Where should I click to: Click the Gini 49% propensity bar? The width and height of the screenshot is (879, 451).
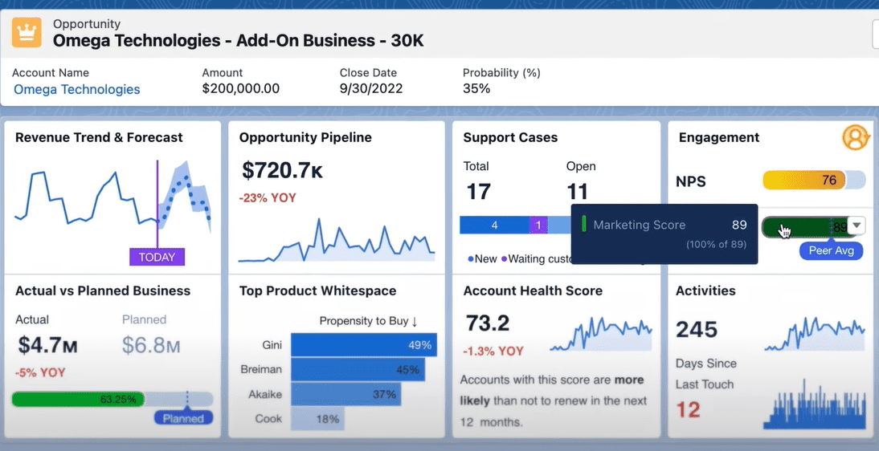pyautogui.click(x=364, y=345)
